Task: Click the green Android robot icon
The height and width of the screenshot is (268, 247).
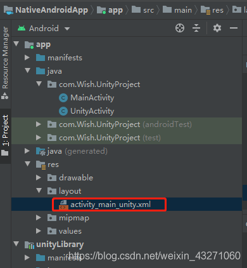Action: (22, 28)
